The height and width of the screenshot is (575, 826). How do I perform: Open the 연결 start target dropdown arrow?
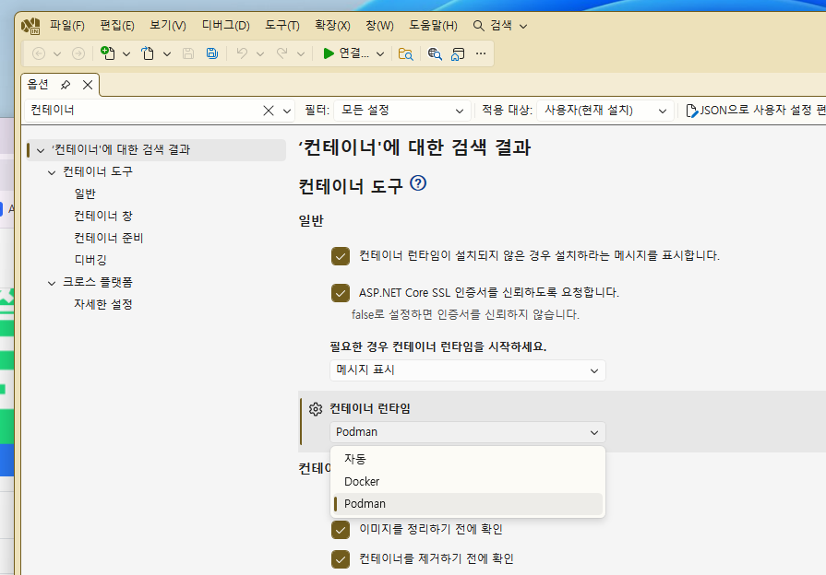pyautogui.click(x=380, y=53)
